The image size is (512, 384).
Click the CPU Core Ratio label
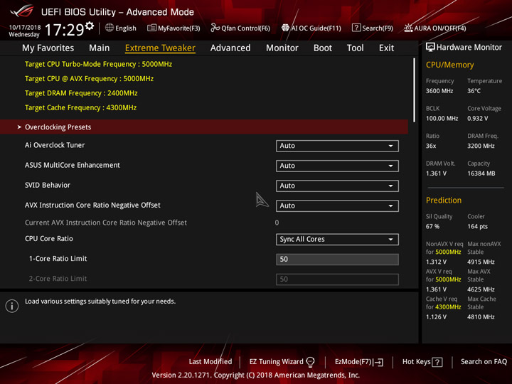48,238
